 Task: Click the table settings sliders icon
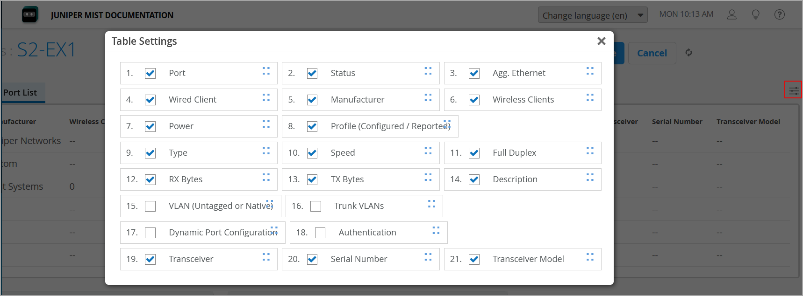(794, 90)
